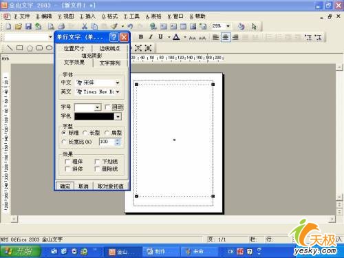Click the align center icon

click(226, 37)
